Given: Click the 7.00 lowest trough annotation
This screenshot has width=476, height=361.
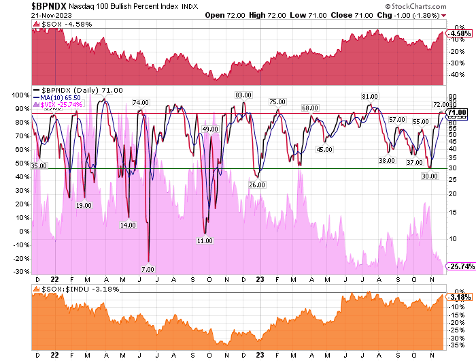Looking at the screenshot, I should 148,270.
